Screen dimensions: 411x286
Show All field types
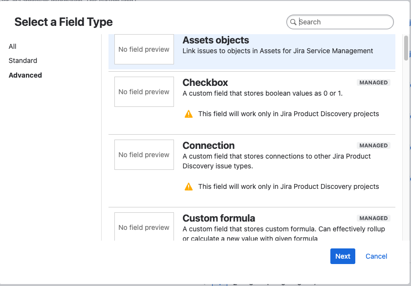pyautogui.click(x=12, y=46)
